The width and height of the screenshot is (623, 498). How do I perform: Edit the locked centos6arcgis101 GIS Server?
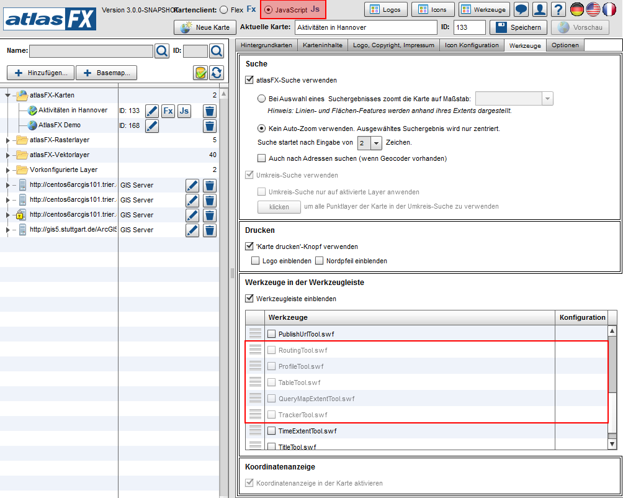click(192, 215)
